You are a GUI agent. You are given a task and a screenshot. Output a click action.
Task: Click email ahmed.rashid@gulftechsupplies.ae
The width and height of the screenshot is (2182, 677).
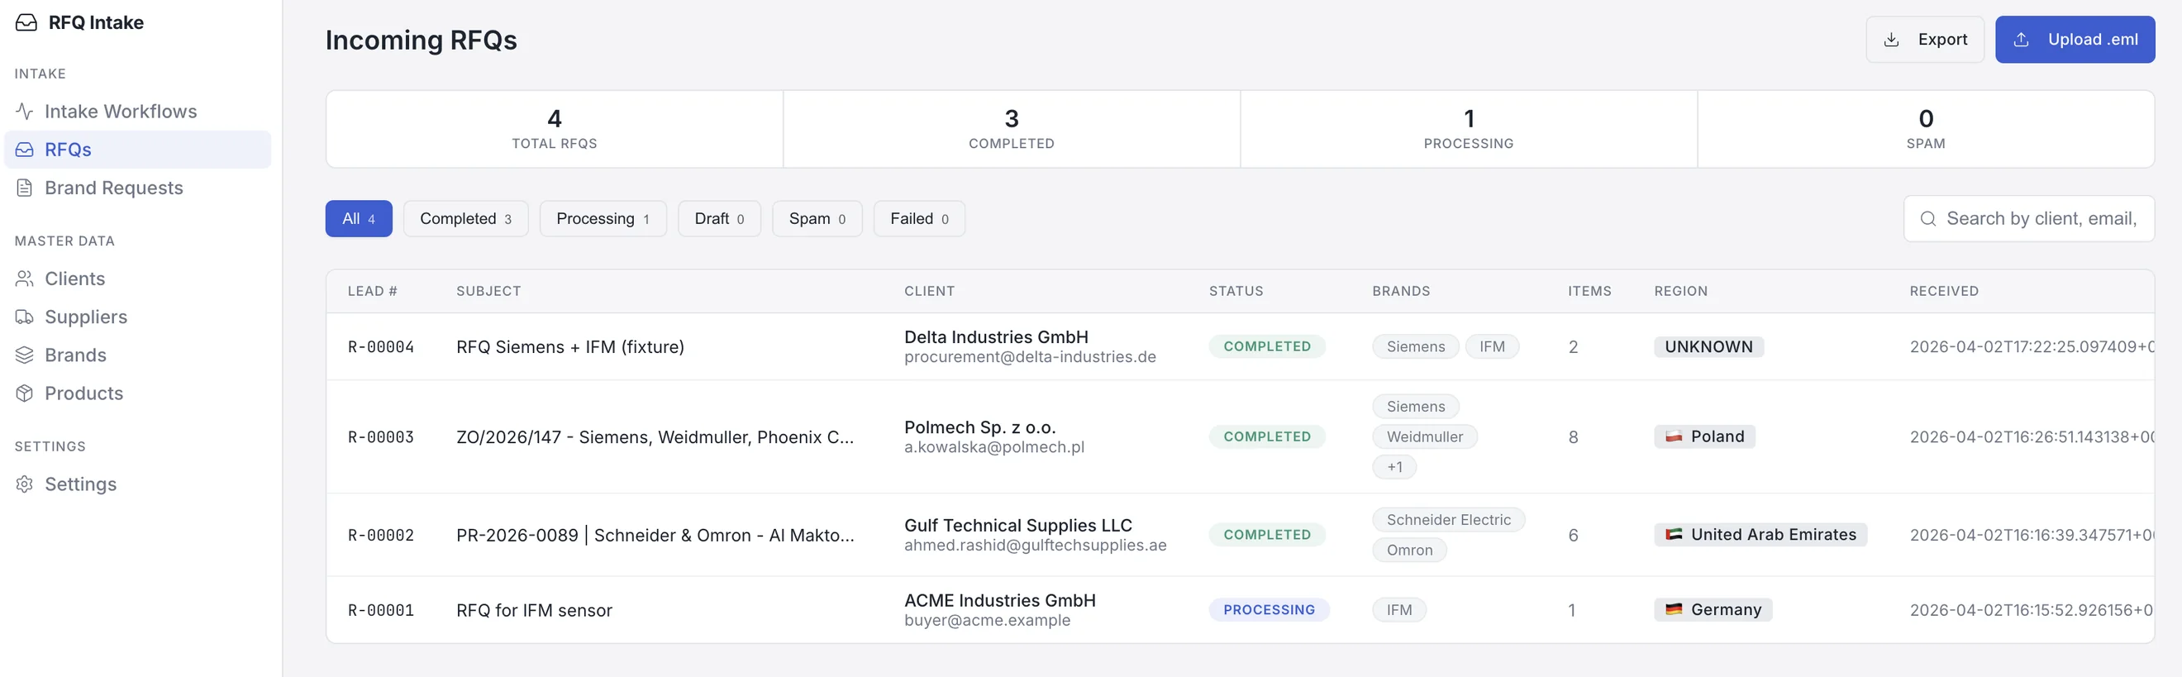(1035, 545)
